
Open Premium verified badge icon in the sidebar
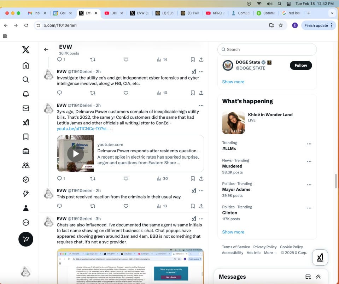(26, 180)
